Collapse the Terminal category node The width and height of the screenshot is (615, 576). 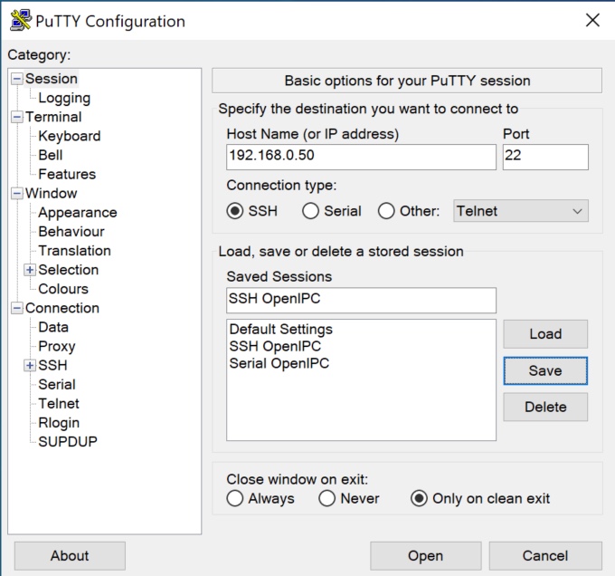(x=16, y=117)
